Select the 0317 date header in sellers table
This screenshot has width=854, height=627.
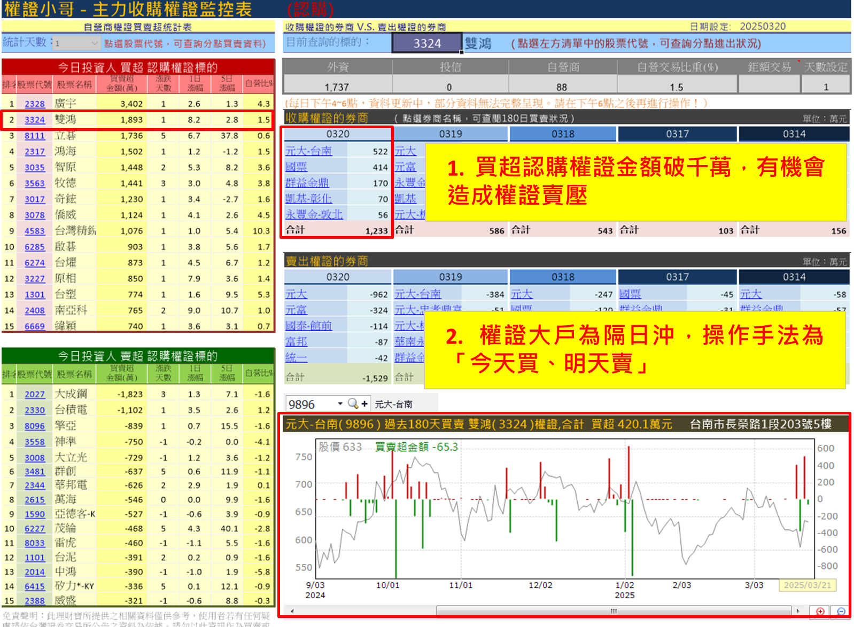click(677, 277)
